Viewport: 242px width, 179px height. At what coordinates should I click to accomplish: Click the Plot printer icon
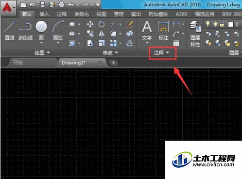tap(61, 5)
